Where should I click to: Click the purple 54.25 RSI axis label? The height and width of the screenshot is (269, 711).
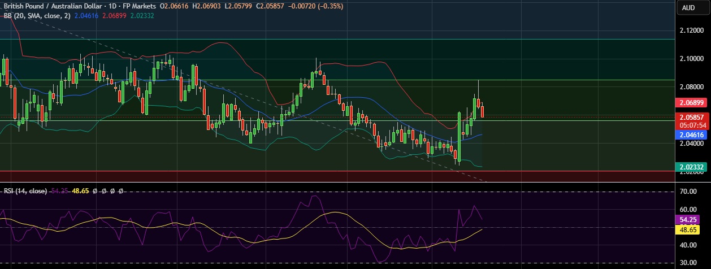[692, 219]
